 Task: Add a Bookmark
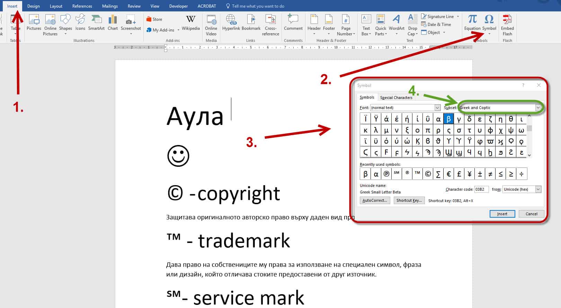(x=251, y=23)
